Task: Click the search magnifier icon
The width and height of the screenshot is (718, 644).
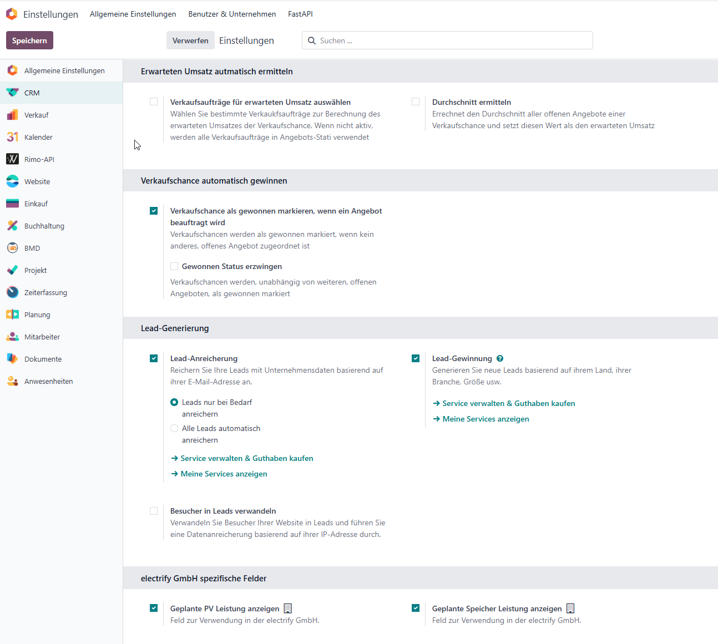Action: tap(312, 40)
